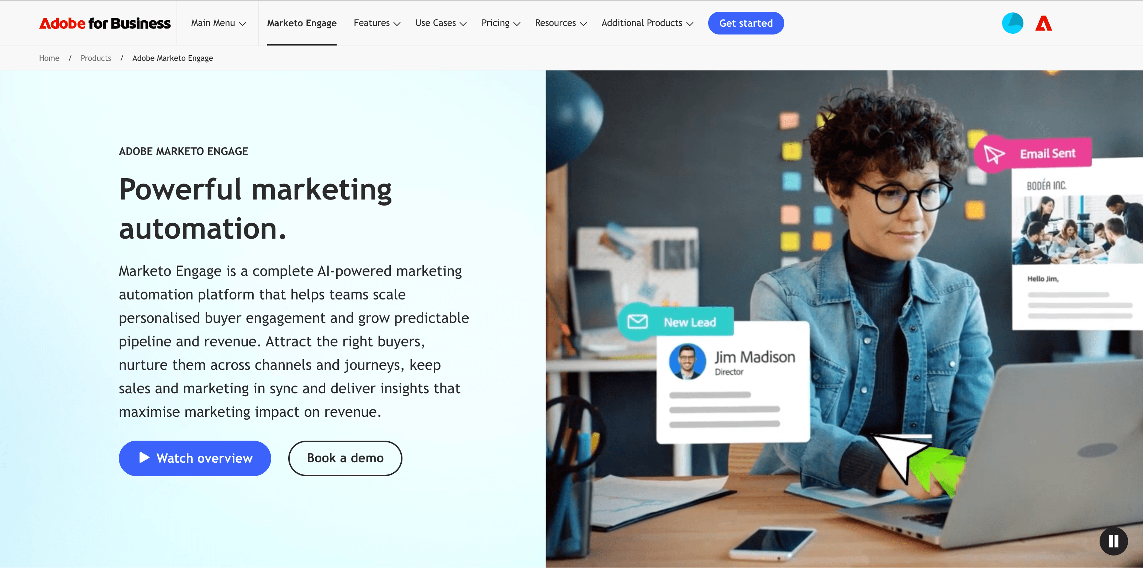This screenshot has height=574, width=1143.
Task: Pause the hero animation
Action: click(x=1113, y=541)
